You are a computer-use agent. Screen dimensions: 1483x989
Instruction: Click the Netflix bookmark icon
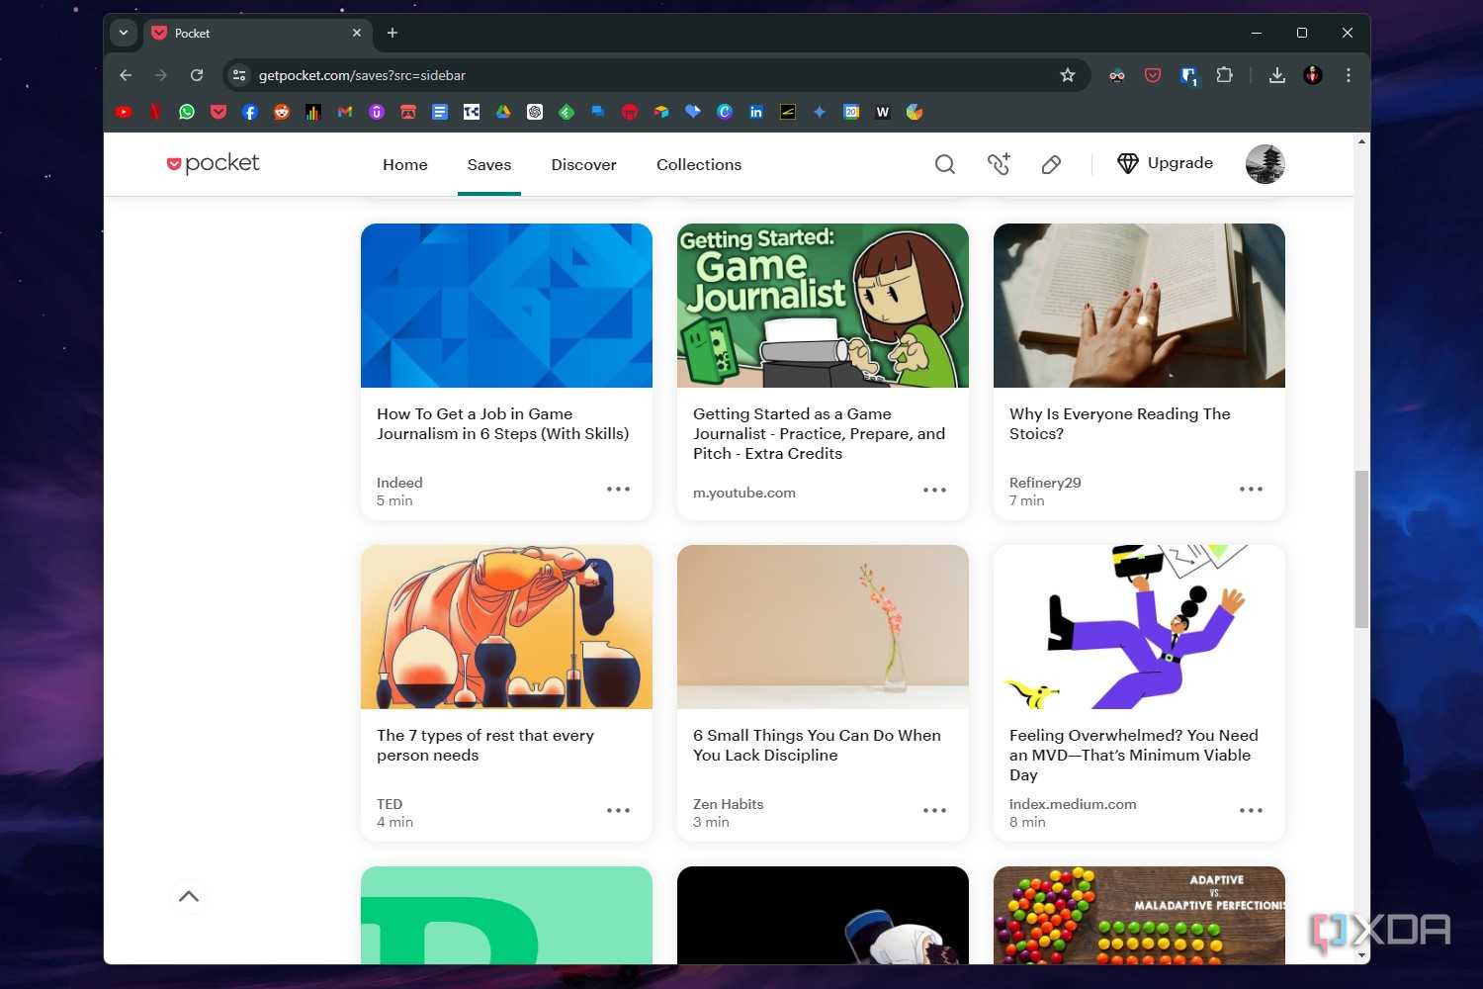coord(155,112)
